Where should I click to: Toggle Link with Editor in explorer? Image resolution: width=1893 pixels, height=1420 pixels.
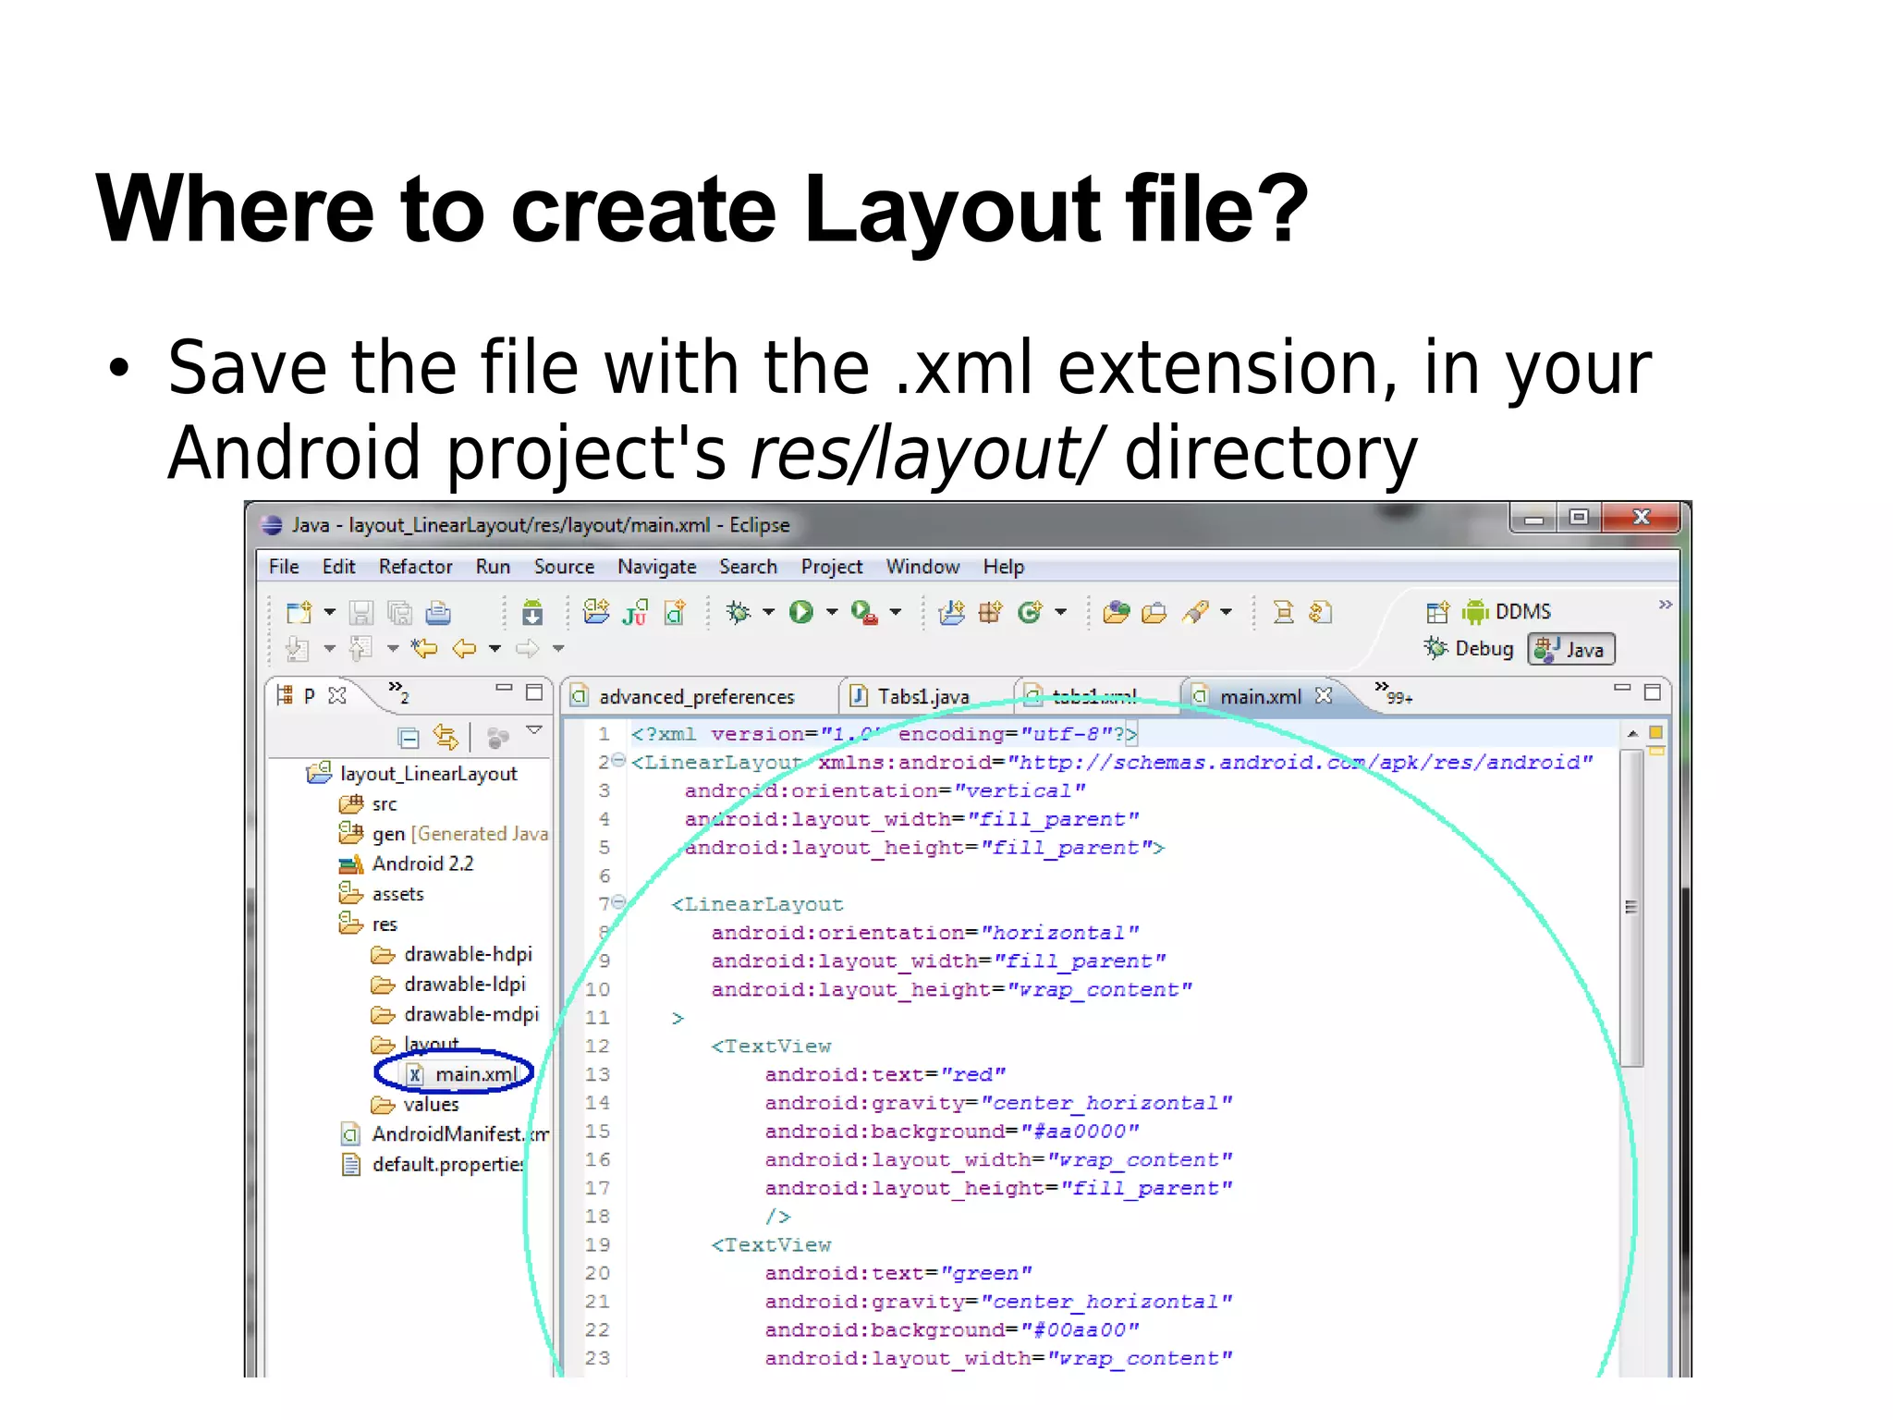click(x=446, y=737)
